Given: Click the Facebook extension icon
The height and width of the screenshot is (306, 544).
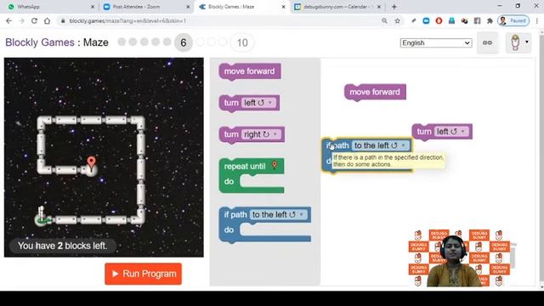Looking at the screenshot, I should [478, 20].
